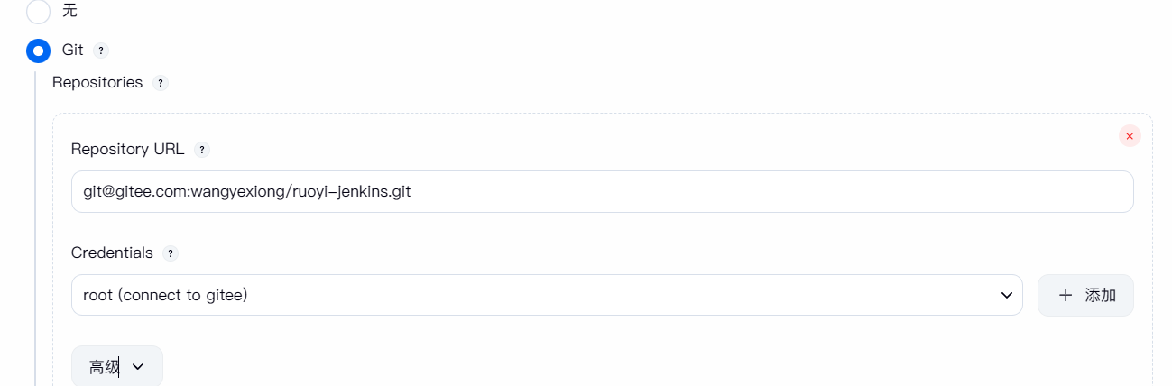1172x386 pixels.
Task: Click the 高级 advanced button
Action: click(x=116, y=366)
